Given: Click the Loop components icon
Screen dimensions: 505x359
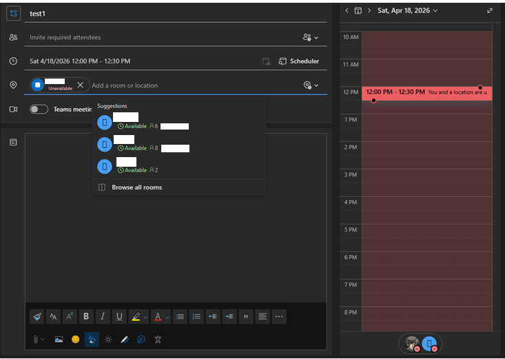Looking at the screenshot, I should (x=141, y=339).
